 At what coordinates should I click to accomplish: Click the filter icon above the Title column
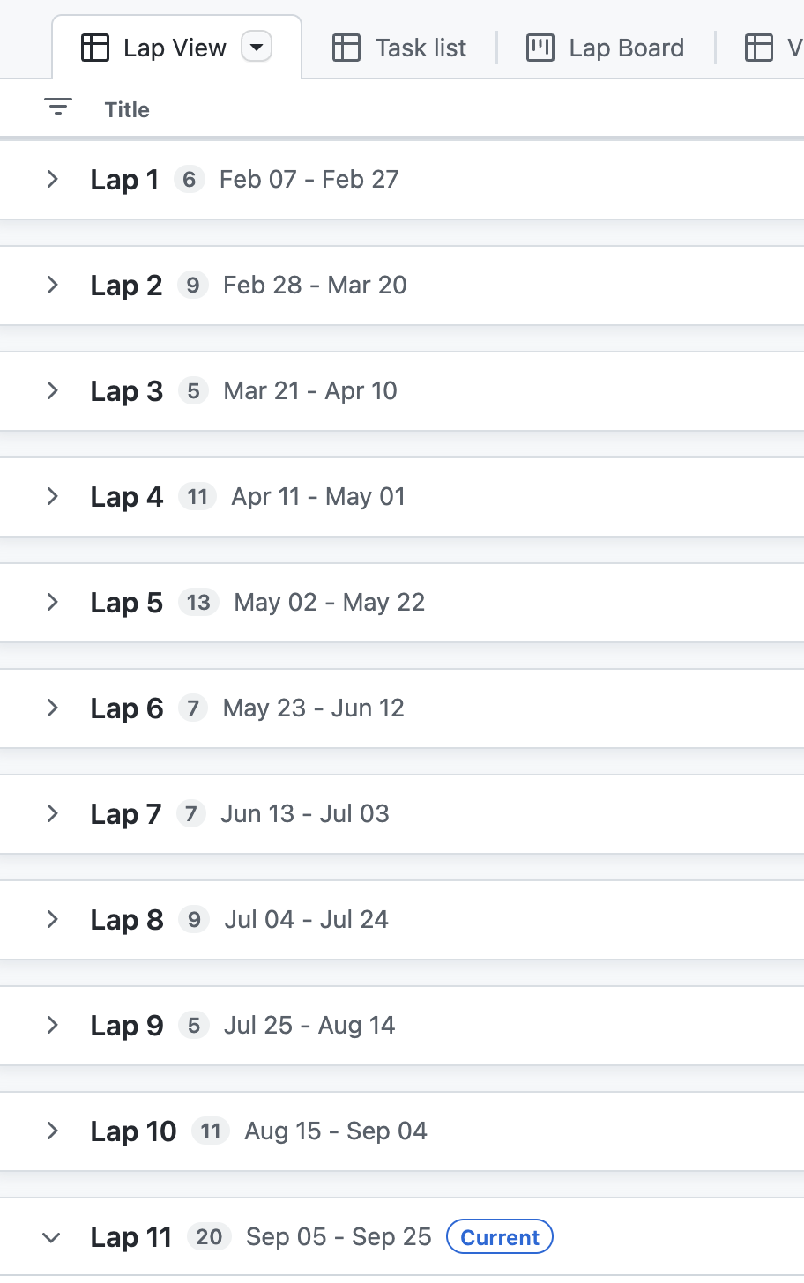point(56,108)
